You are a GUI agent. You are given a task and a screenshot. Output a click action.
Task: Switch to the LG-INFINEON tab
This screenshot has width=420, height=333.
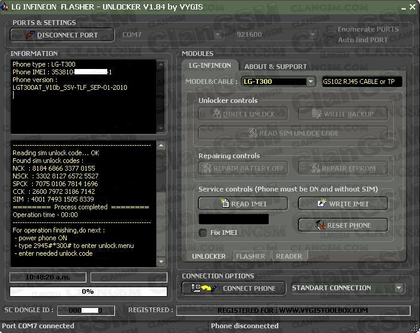tap(210, 65)
